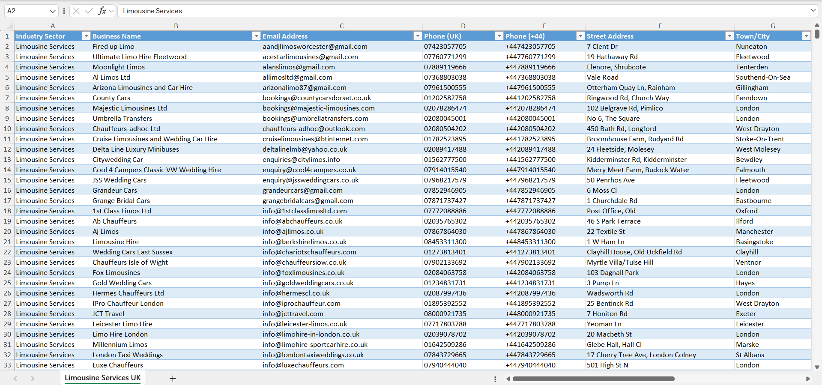
Task: Click the vertical scrollbar down arrow
Action: click(817, 367)
